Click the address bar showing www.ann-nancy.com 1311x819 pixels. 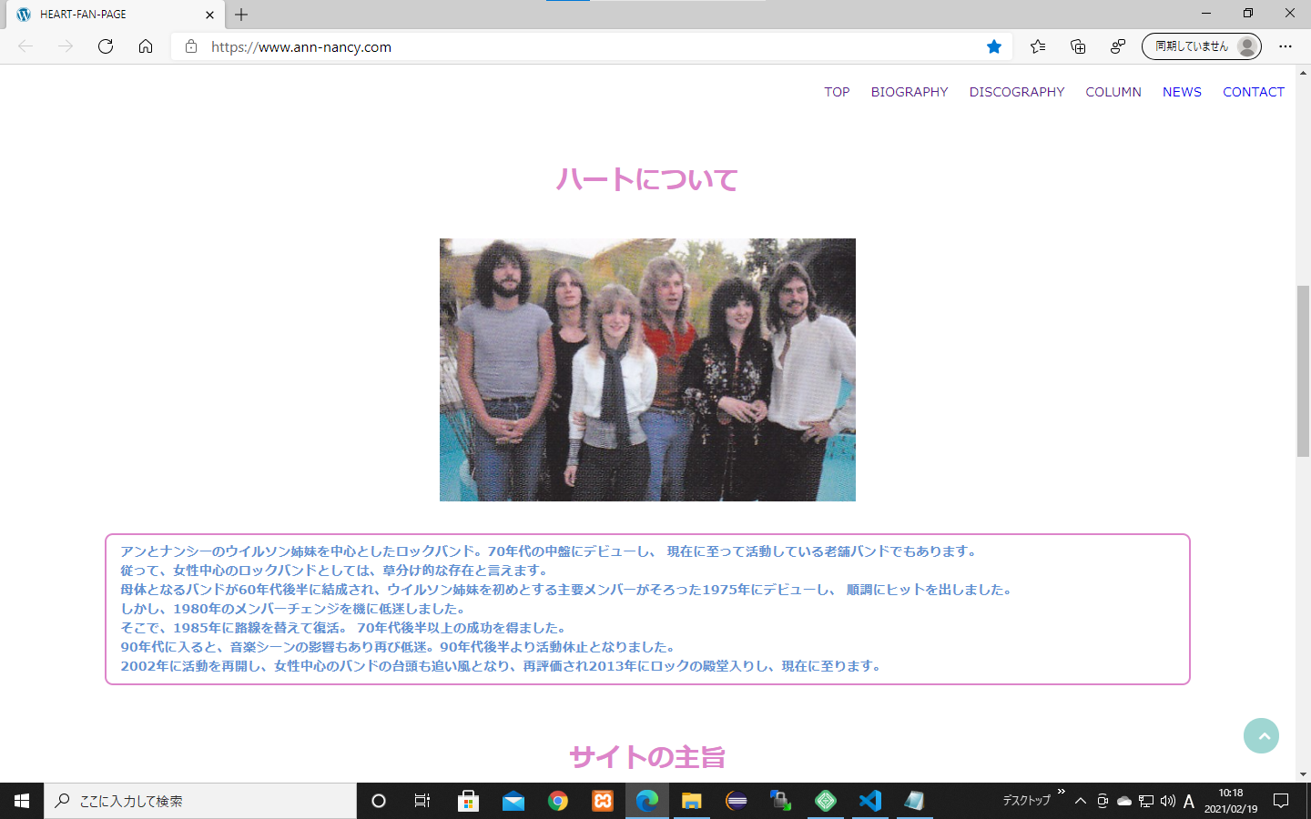583,46
